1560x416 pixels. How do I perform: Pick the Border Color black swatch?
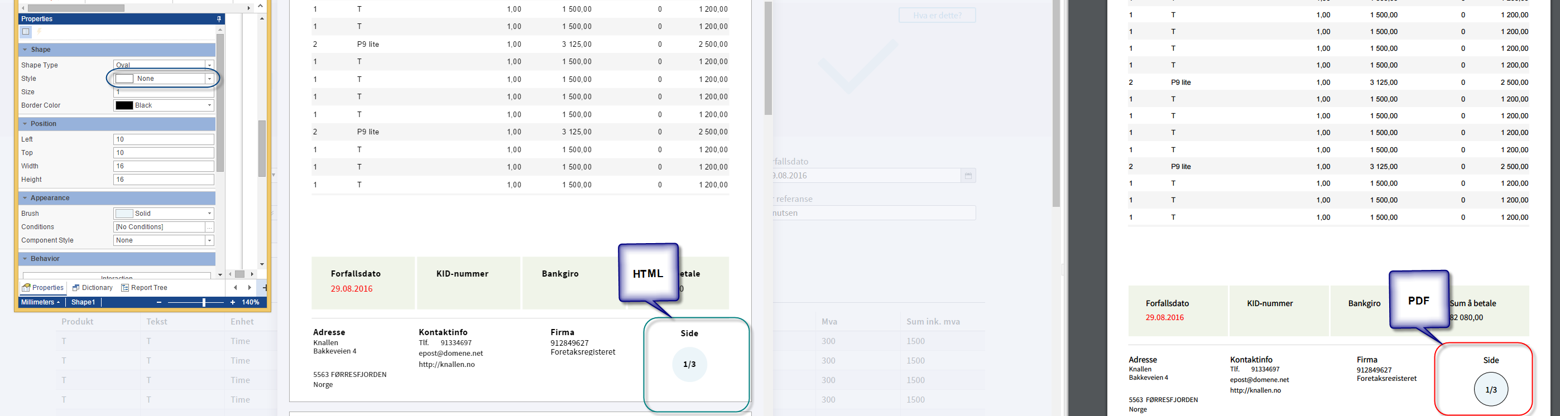point(124,106)
